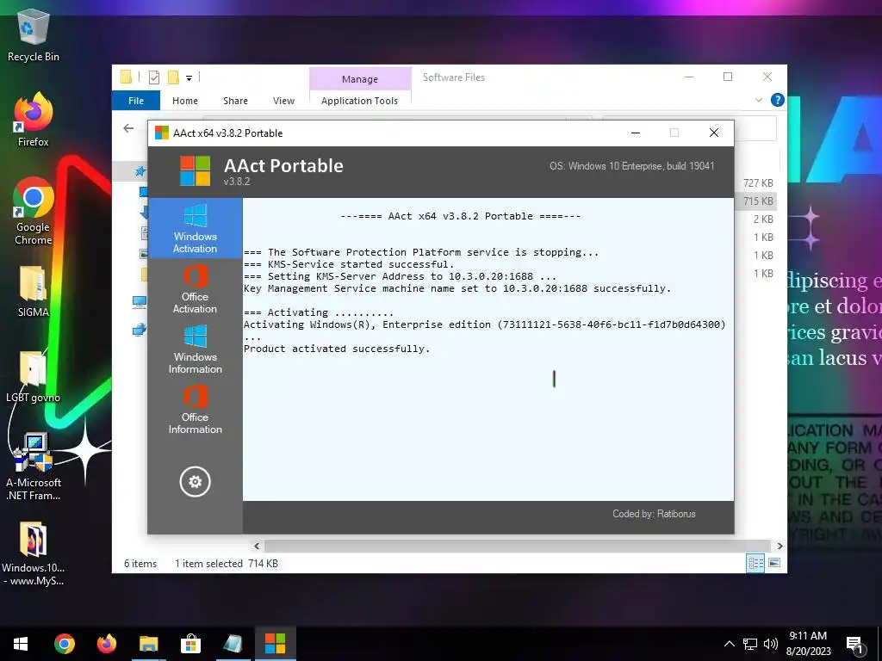
Task: Launch Firefox from desktop shortcut
Action: click(34, 120)
